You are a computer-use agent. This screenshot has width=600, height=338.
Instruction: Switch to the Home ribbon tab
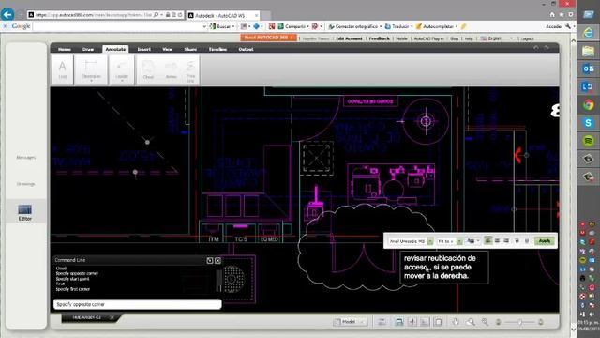[65, 49]
